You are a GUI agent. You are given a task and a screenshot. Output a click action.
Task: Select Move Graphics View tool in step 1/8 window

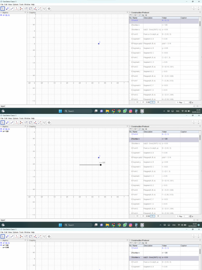tap(49, 8)
